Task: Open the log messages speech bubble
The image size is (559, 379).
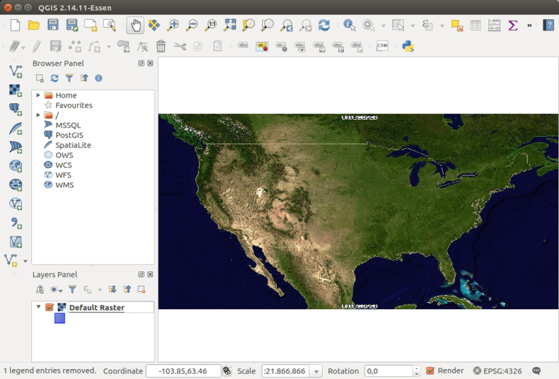Action: click(x=536, y=370)
